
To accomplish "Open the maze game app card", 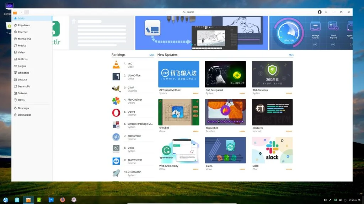I will coord(178,116).
